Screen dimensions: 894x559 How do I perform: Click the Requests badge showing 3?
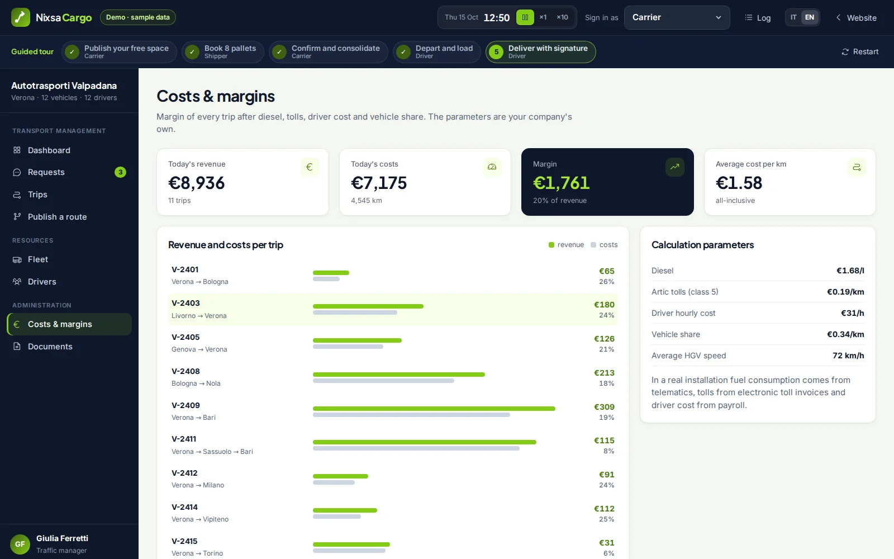pyautogui.click(x=120, y=172)
